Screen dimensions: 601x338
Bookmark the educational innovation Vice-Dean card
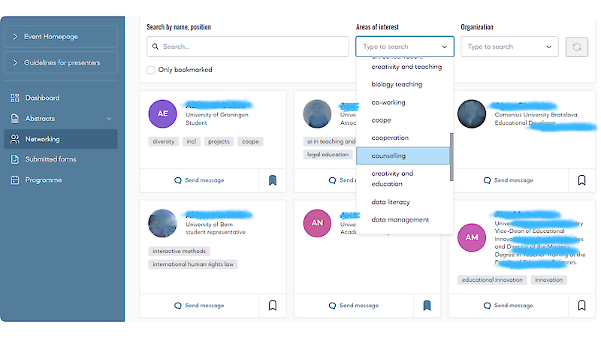click(x=581, y=306)
